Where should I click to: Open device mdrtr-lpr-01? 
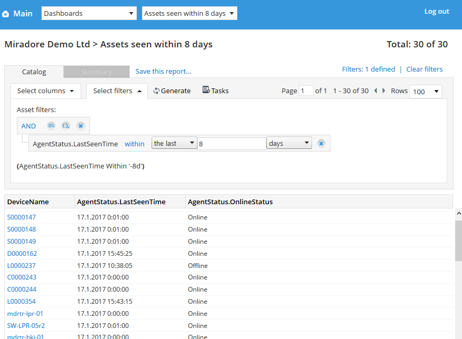click(25, 314)
